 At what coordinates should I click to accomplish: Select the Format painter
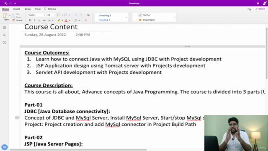17,20
